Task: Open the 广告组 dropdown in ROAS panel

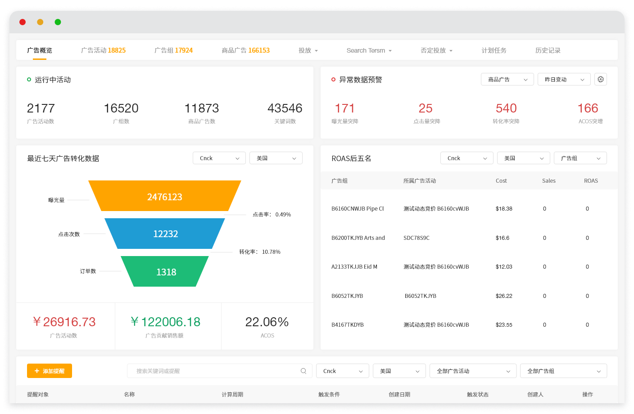Action: point(580,158)
